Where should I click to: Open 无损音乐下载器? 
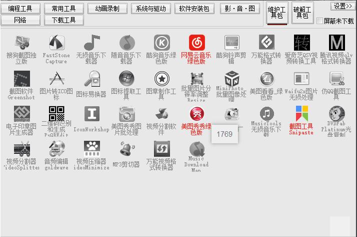tap(91, 43)
